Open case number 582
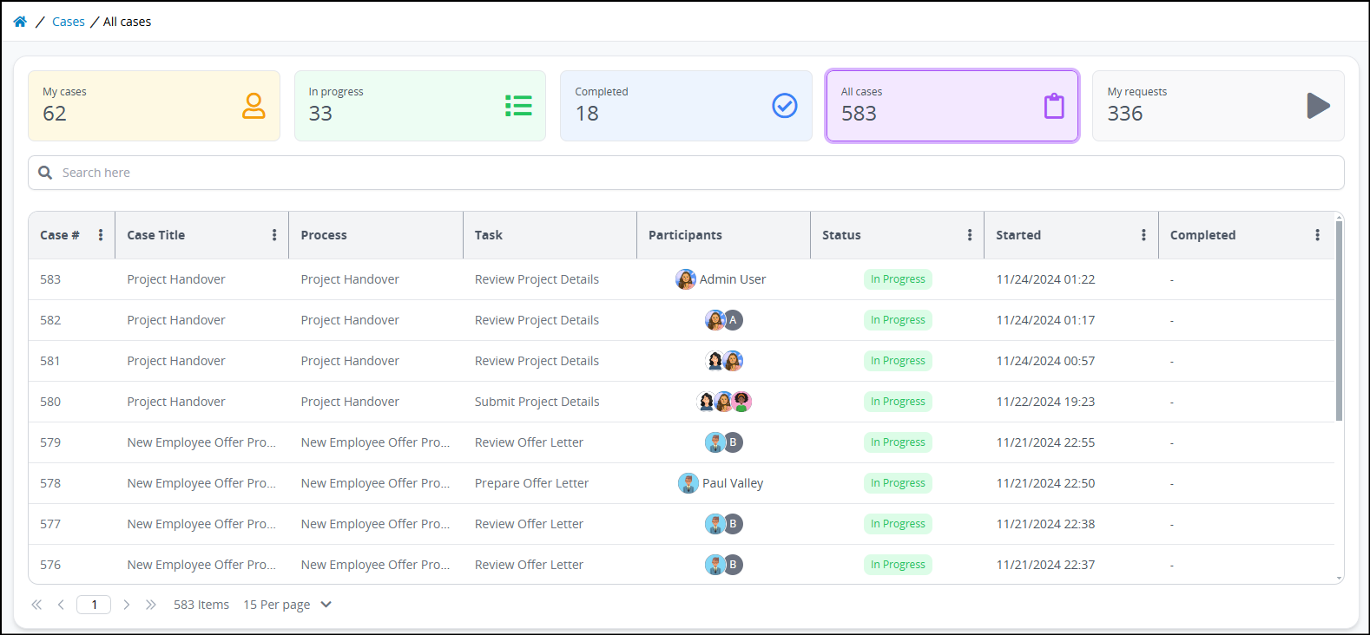 tap(50, 320)
